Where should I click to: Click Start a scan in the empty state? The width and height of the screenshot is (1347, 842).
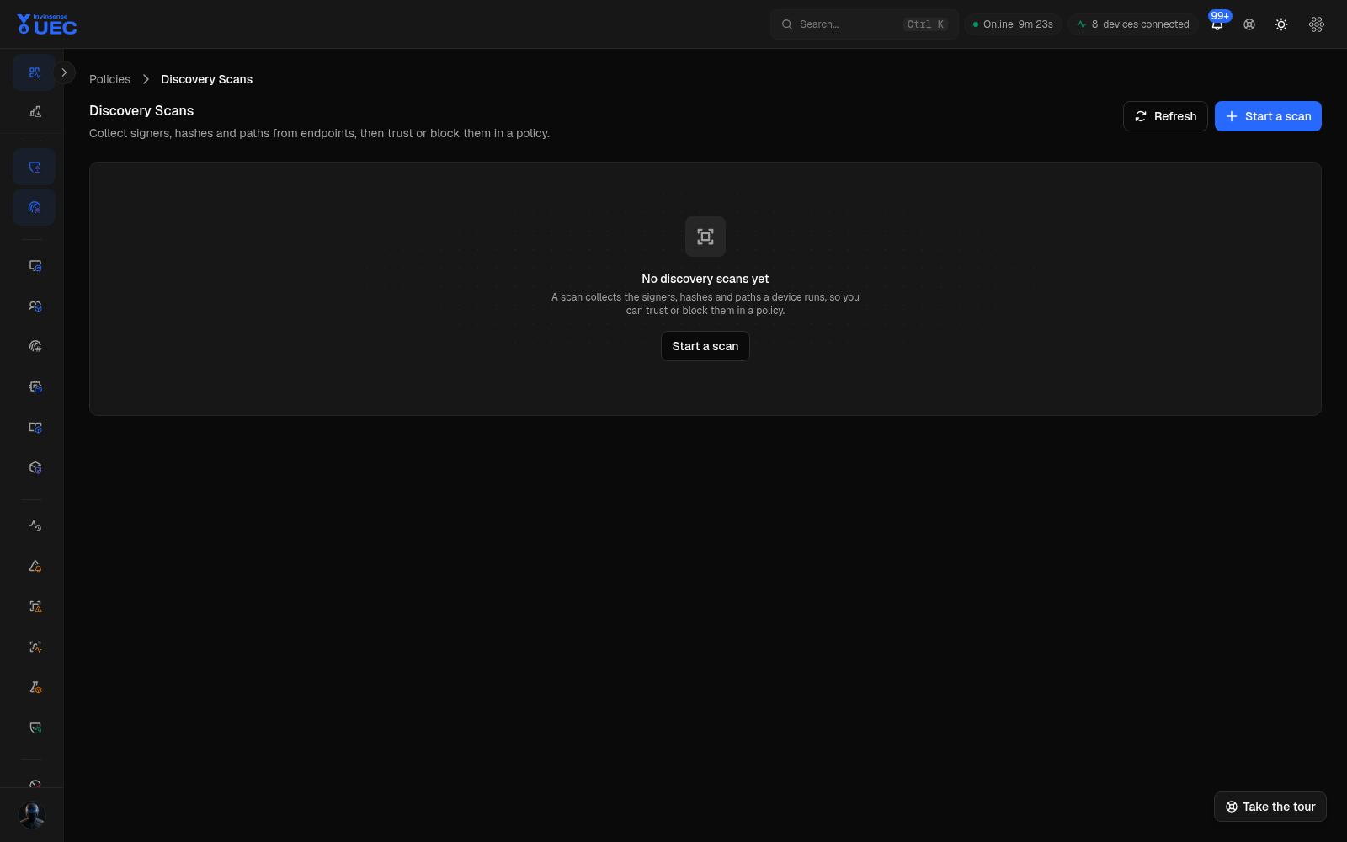[705, 346]
